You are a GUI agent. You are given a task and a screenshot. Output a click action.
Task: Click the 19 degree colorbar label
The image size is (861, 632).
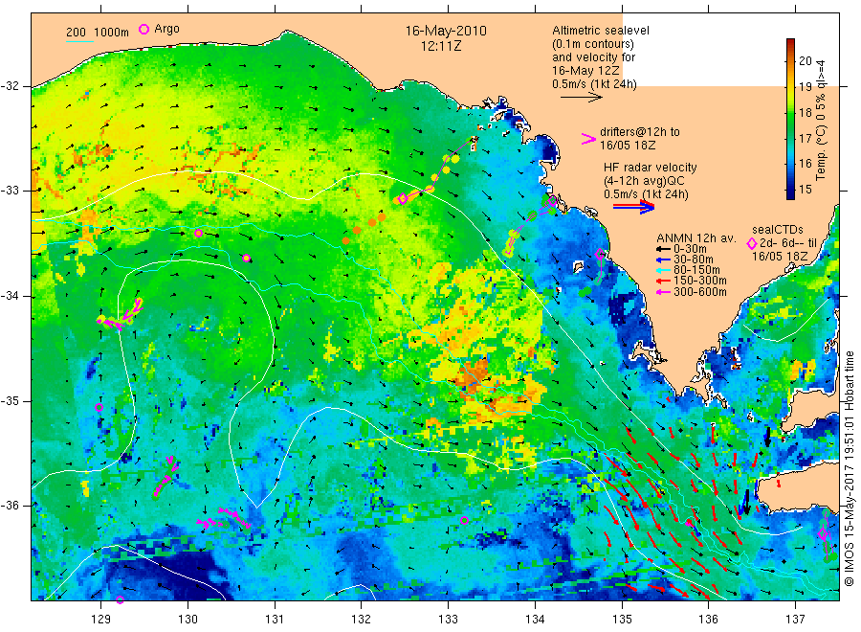tap(805, 87)
